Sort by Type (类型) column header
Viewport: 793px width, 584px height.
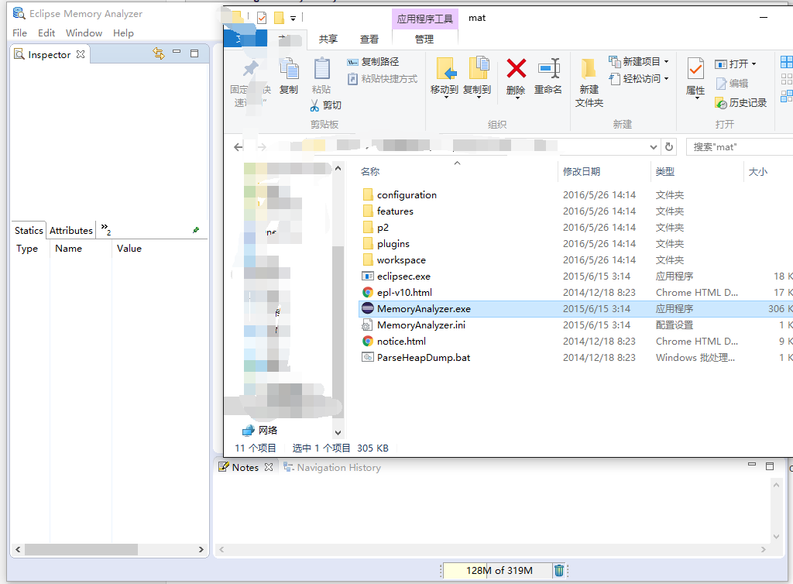[665, 172]
